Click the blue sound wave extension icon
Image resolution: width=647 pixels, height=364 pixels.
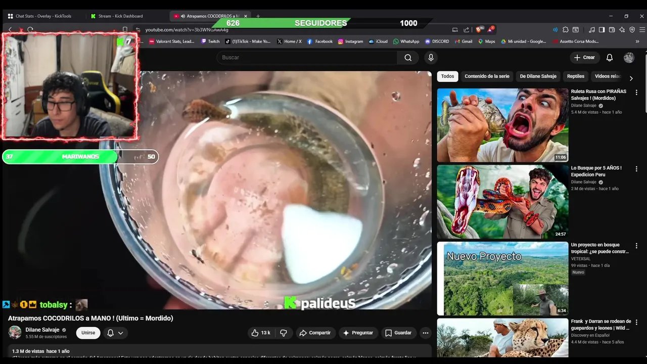(555, 30)
